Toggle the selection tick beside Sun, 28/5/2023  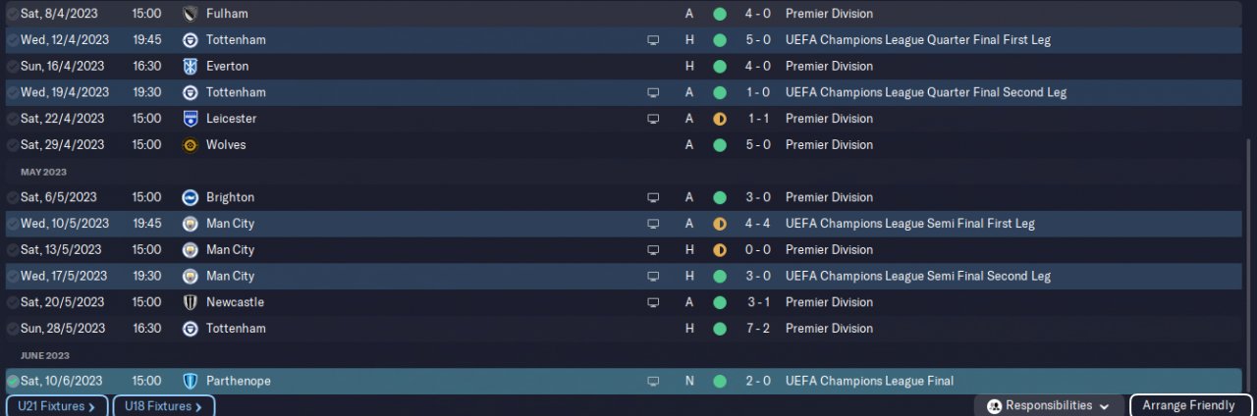pos(13,329)
